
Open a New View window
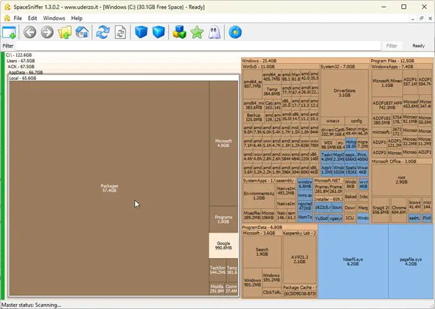point(9,32)
